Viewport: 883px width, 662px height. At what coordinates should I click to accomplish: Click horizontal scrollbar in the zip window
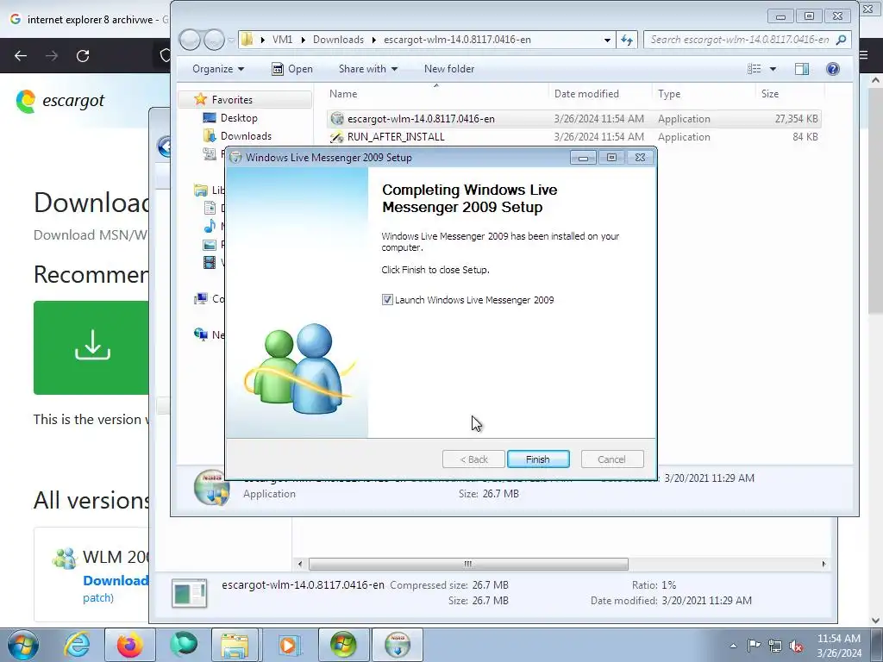pos(468,564)
